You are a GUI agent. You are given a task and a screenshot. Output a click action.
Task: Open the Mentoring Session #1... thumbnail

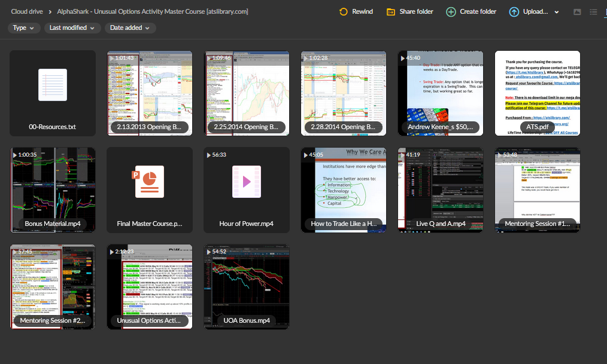tap(538, 189)
